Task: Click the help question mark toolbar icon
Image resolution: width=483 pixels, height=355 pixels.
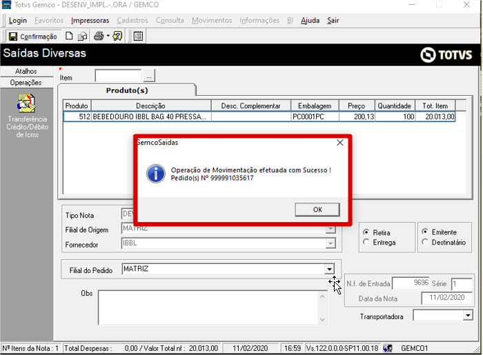Action: (117, 37)
